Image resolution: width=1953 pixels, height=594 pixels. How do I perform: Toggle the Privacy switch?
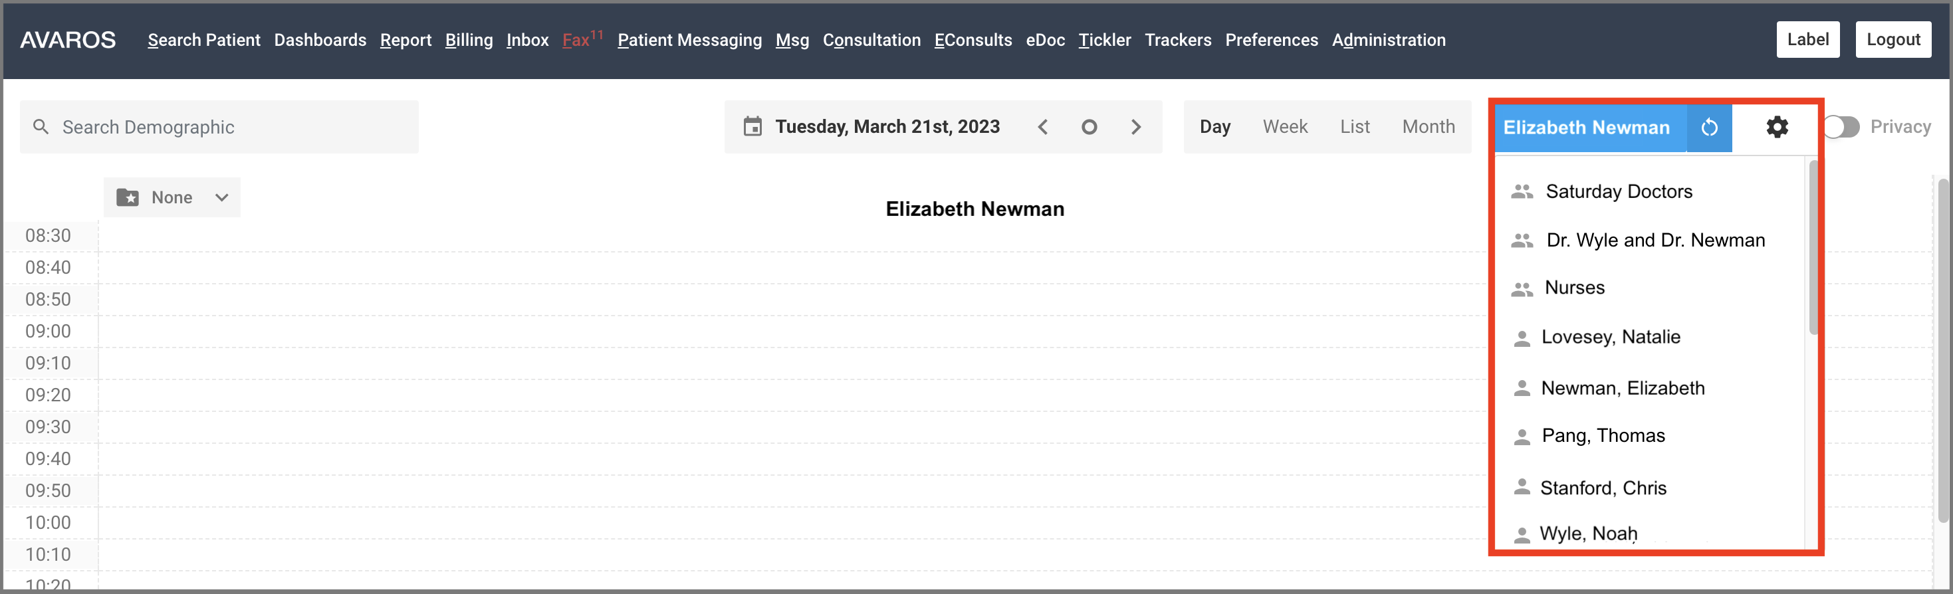1841,126
